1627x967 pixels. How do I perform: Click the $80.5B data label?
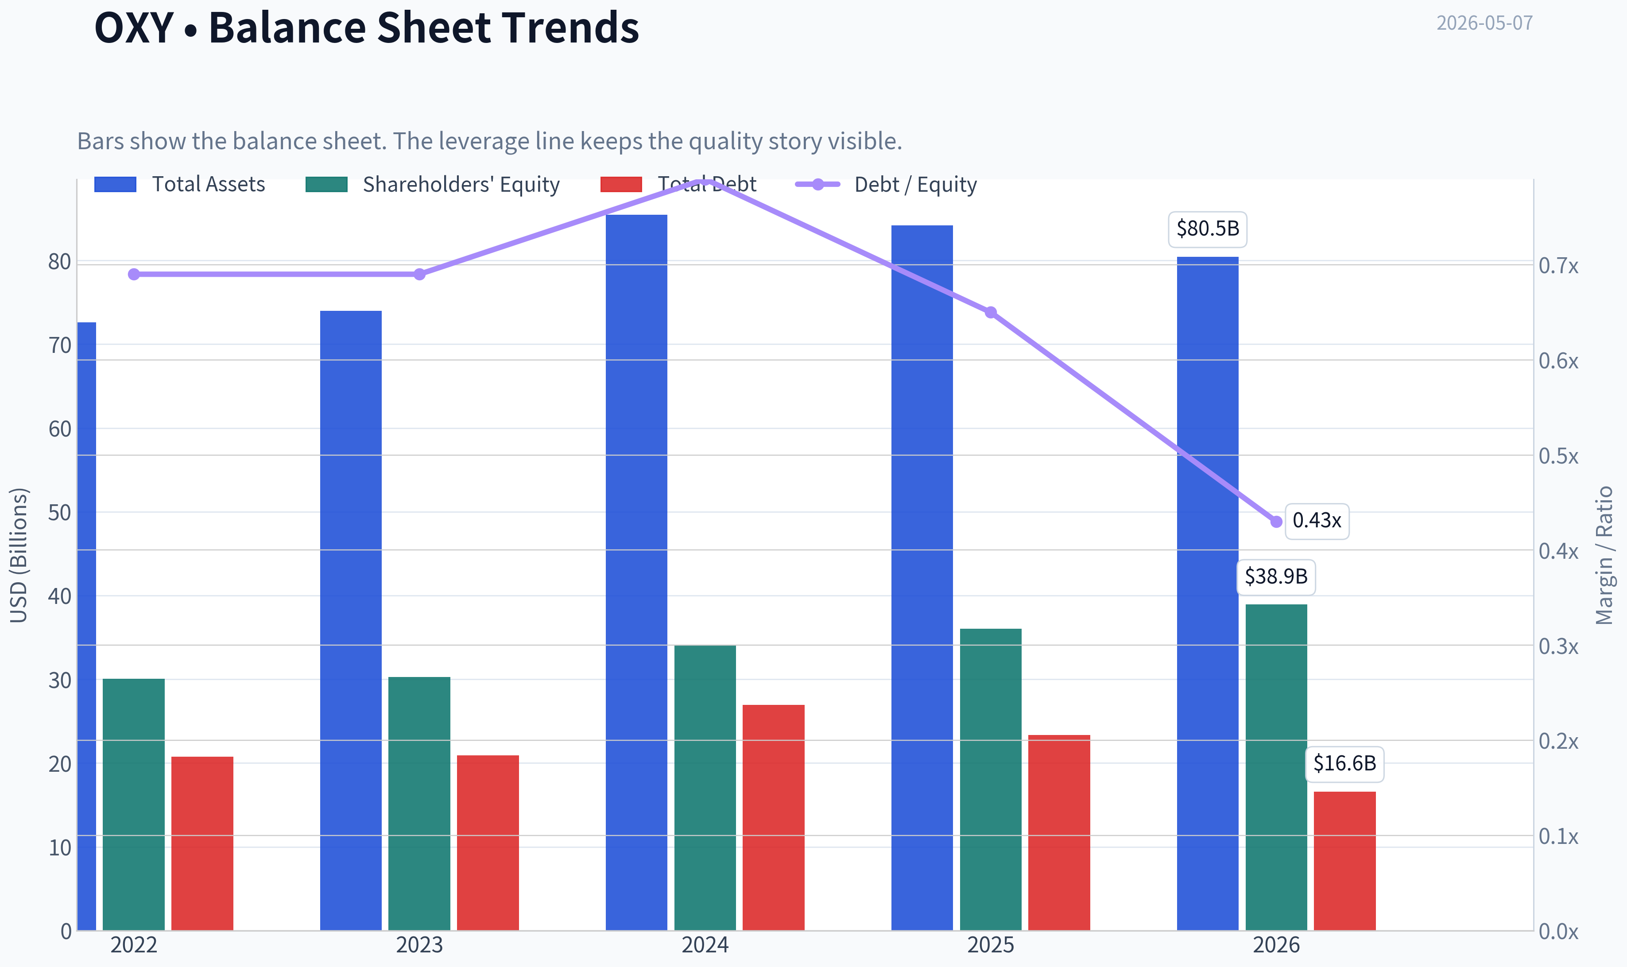[x=1207, y=229]
